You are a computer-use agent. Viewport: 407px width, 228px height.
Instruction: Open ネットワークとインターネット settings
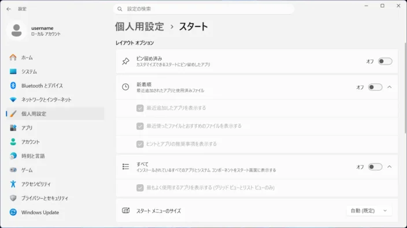pyautogui.click(x=55, y=100)
